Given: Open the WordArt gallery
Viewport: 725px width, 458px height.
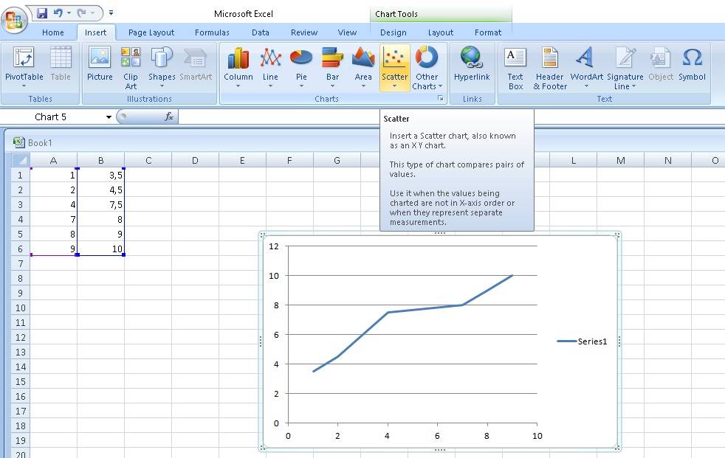Looking at the screenshot, I should coord(586,67).
